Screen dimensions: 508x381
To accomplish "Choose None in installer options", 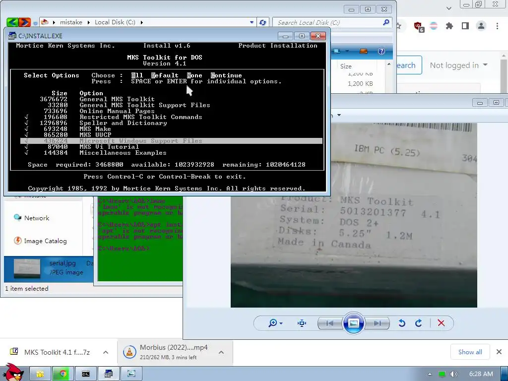I will tap(194, 75).
